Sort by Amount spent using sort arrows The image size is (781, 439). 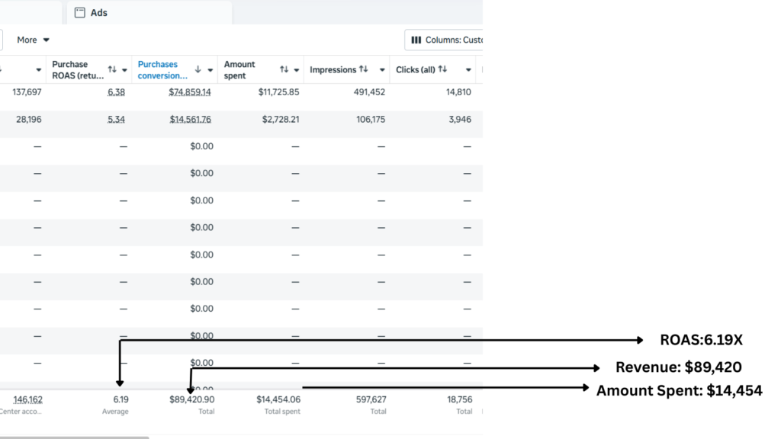pos(284,69)
